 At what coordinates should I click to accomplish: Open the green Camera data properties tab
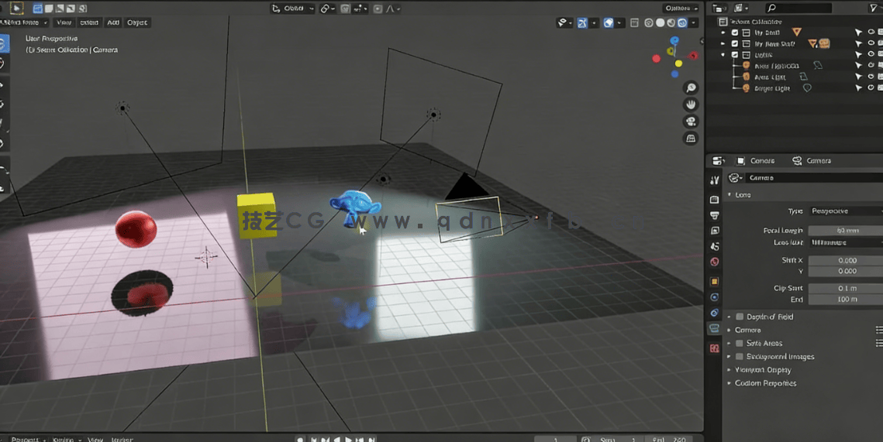coord(714,328)
